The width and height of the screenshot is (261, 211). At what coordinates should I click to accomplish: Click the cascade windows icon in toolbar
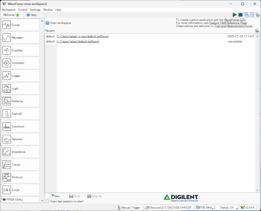tap(246, 15)
